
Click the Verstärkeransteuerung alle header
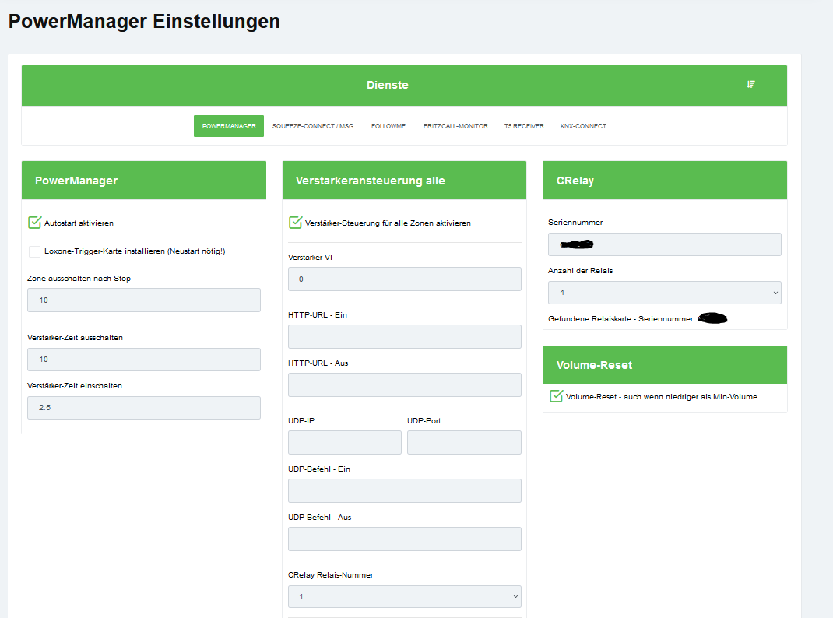pyautogui.click(x=404, y=181)
